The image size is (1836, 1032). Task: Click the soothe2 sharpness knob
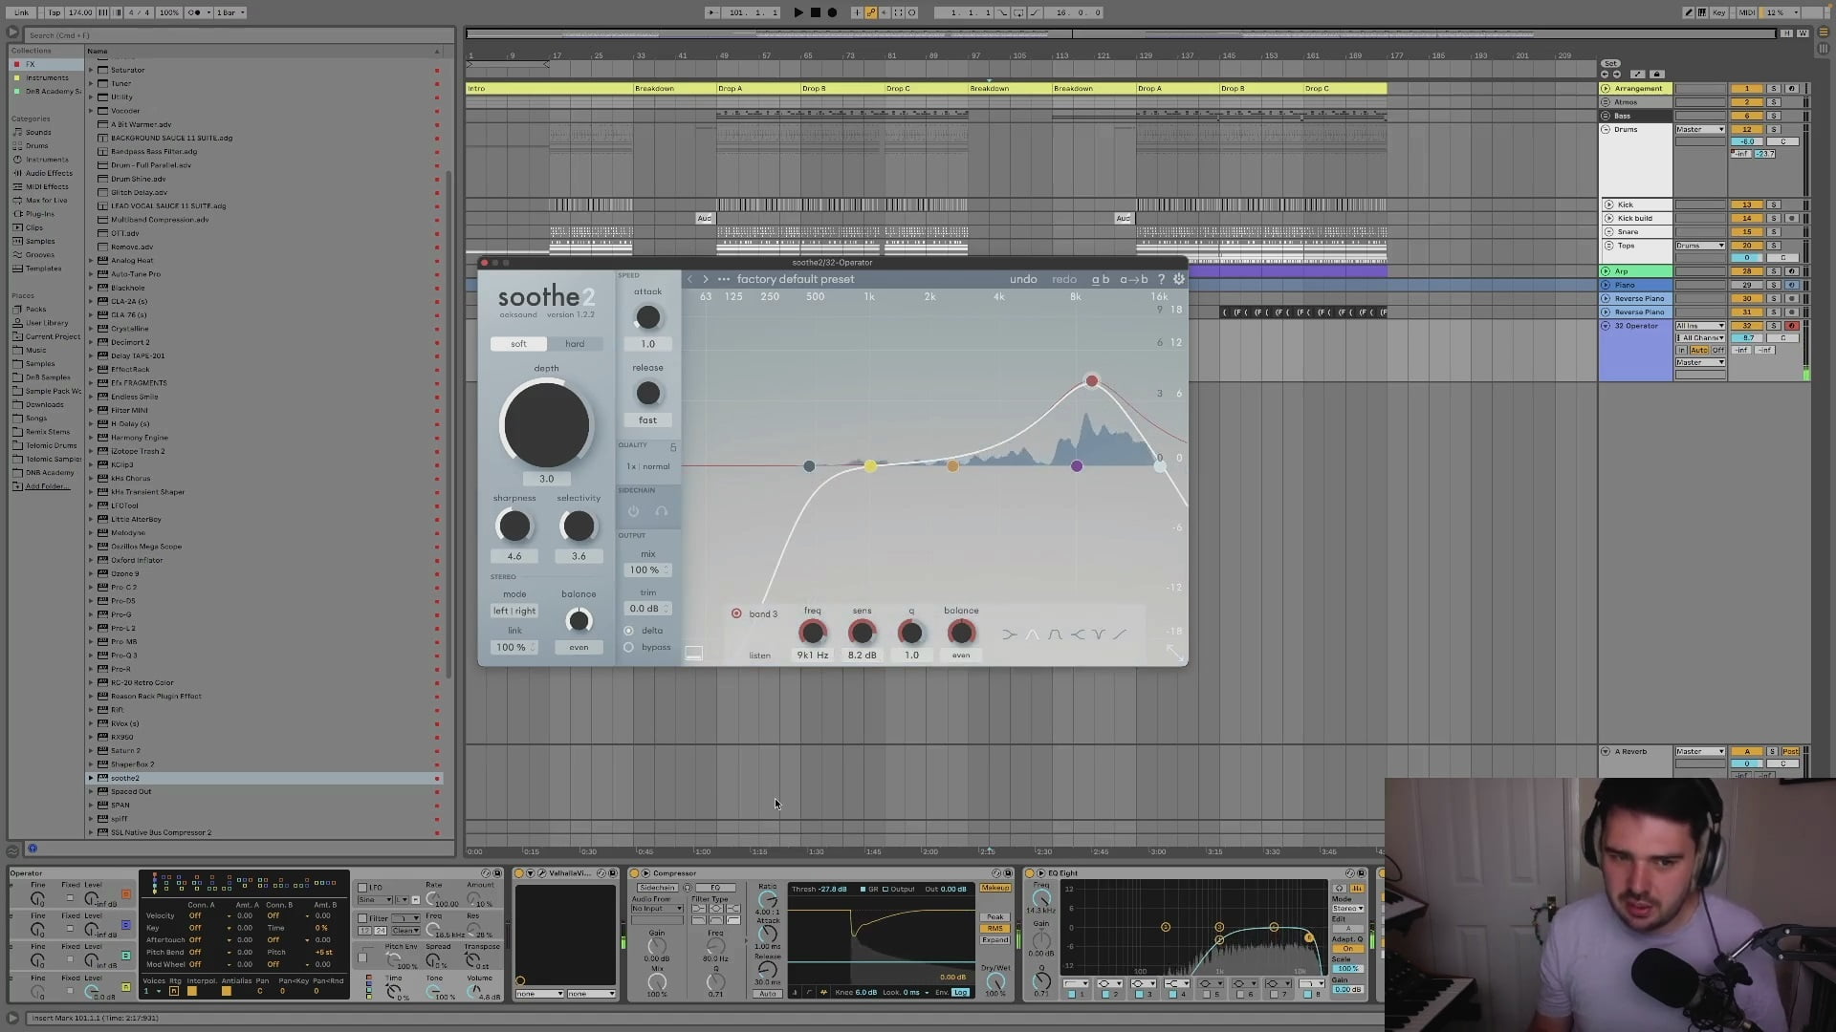(x=514, y=526)
